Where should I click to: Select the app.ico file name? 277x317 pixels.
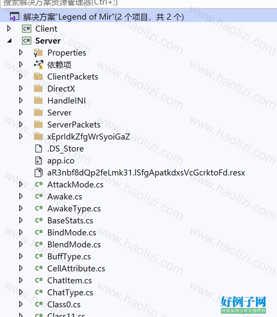coord(61,161)
